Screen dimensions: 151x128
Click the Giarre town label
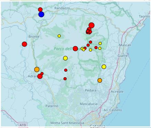(122, 56)
